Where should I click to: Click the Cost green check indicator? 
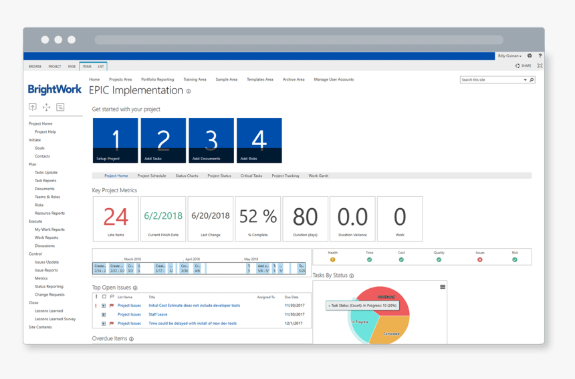(401, 260)
